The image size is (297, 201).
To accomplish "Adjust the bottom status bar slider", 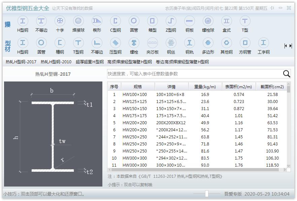I will point(207,194).
